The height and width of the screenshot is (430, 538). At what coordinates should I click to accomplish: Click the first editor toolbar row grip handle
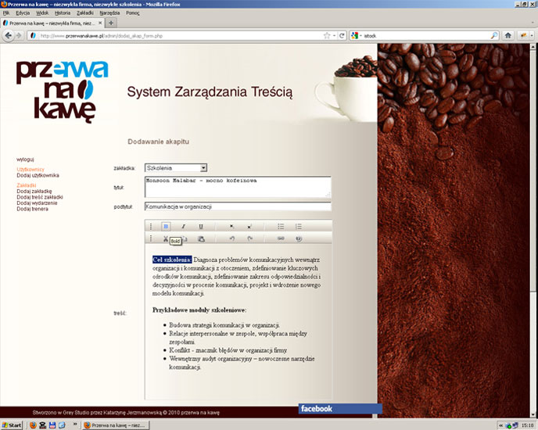(151, 227)
